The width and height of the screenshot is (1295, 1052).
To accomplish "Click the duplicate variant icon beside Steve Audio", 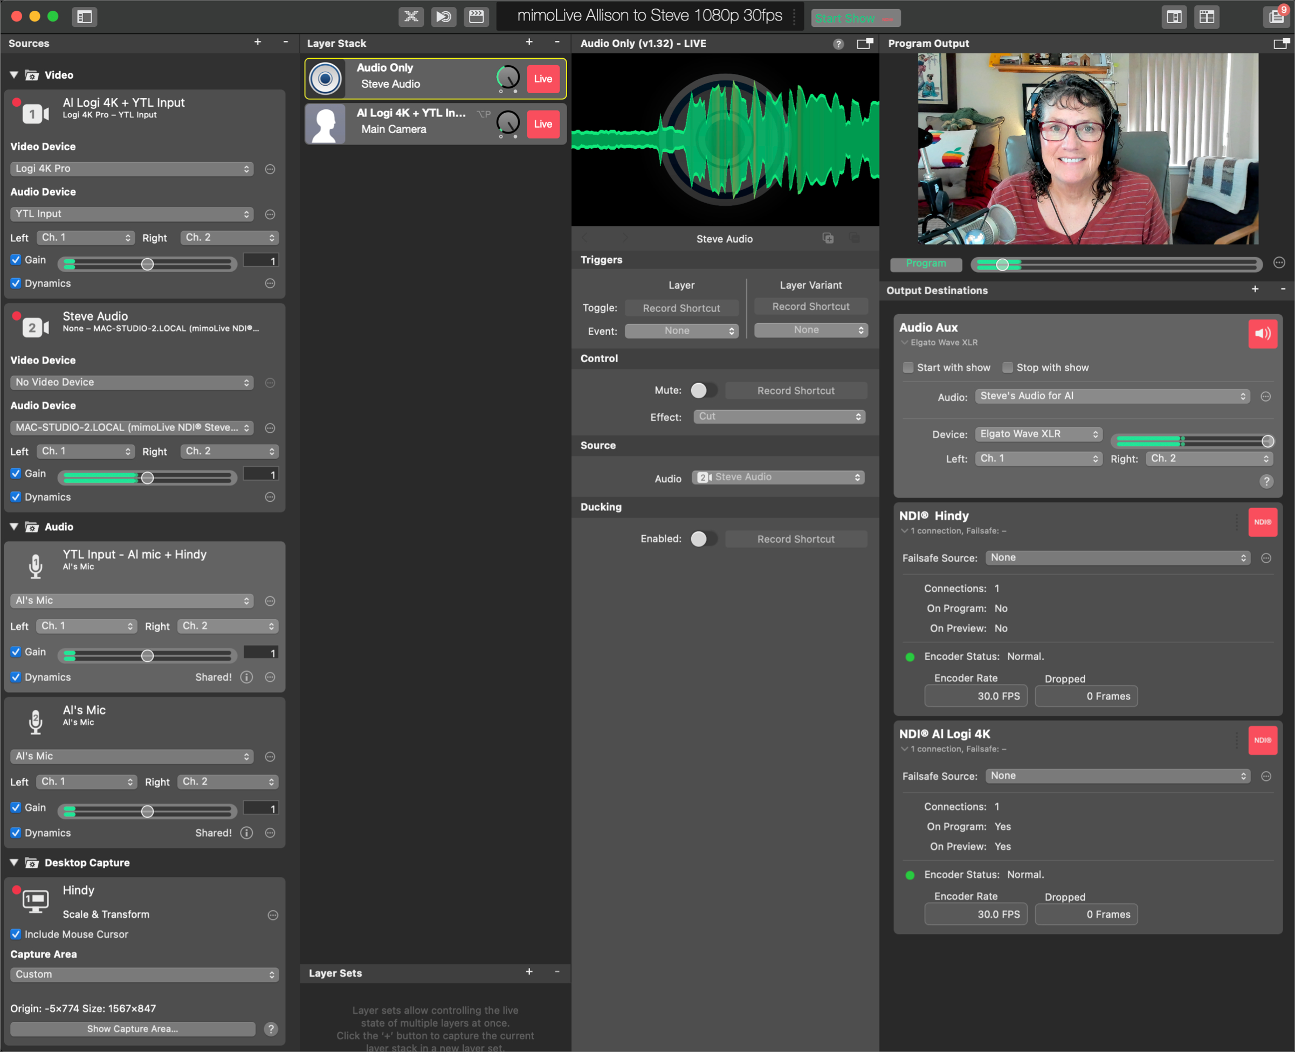I will click(828, 238).
